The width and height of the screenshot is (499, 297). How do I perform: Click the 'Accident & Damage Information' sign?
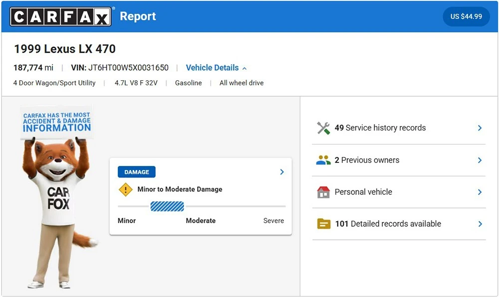pos(57,122)
